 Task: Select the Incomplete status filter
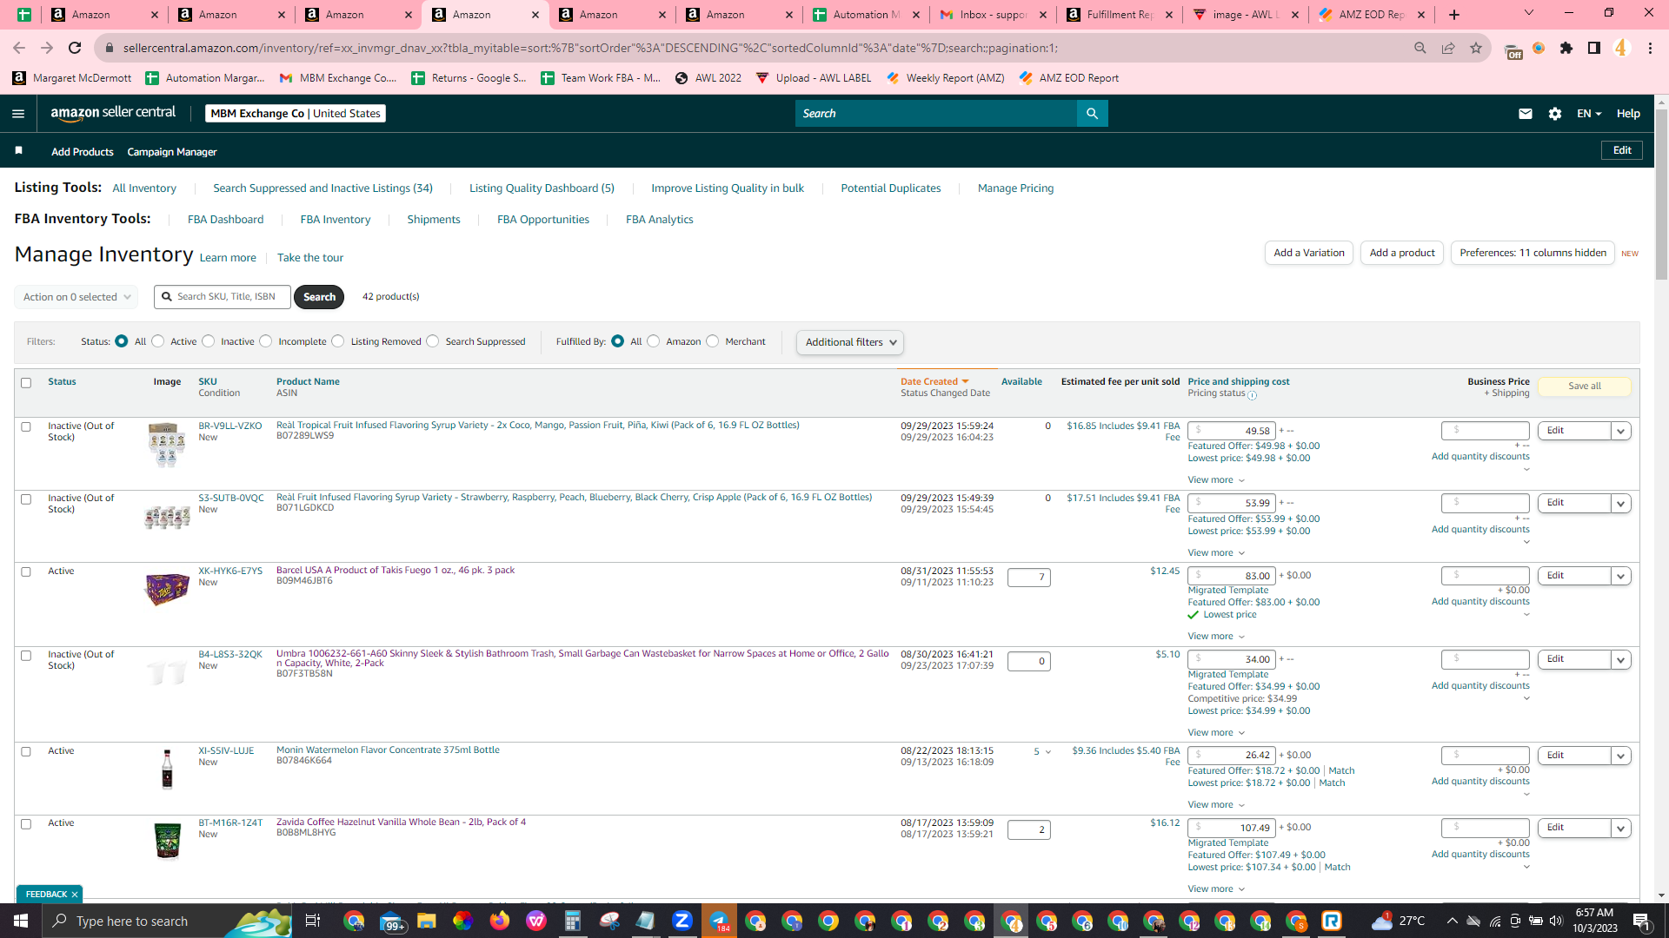tap(266, 341)
